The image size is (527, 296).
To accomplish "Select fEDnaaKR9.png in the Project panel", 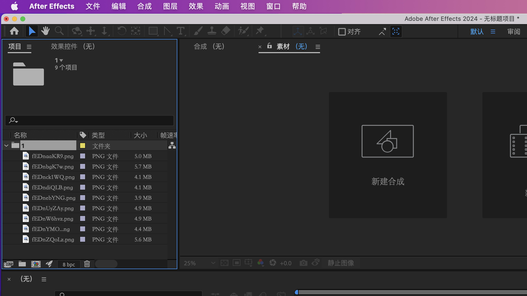I will [x=52, y=156].
